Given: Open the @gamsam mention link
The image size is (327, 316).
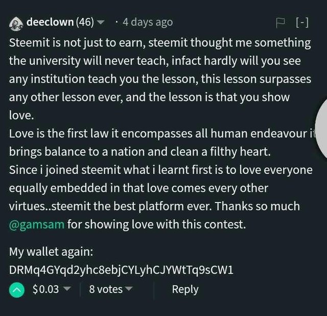Looking at the screenshot, I should [x=37, y=224].
